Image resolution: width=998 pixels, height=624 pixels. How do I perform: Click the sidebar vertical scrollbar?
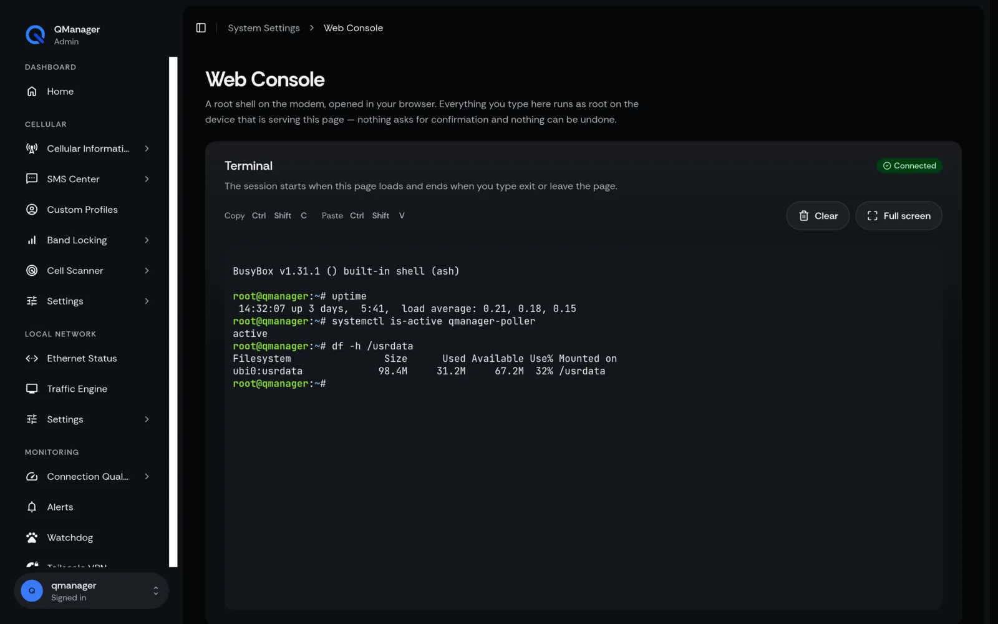[173, 312]
